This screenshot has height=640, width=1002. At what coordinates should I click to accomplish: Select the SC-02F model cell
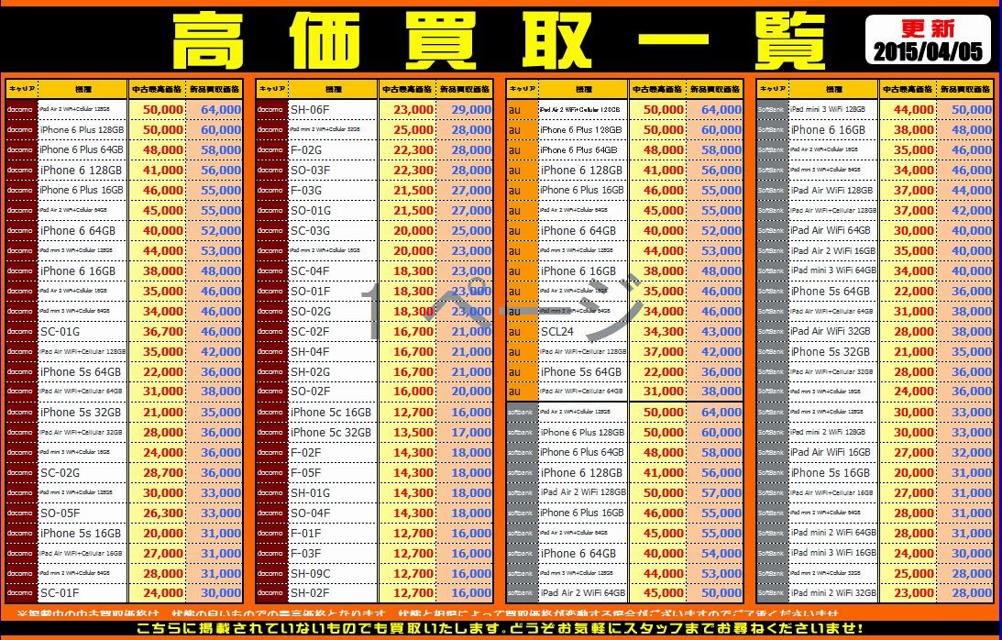[x=333, y=332]
